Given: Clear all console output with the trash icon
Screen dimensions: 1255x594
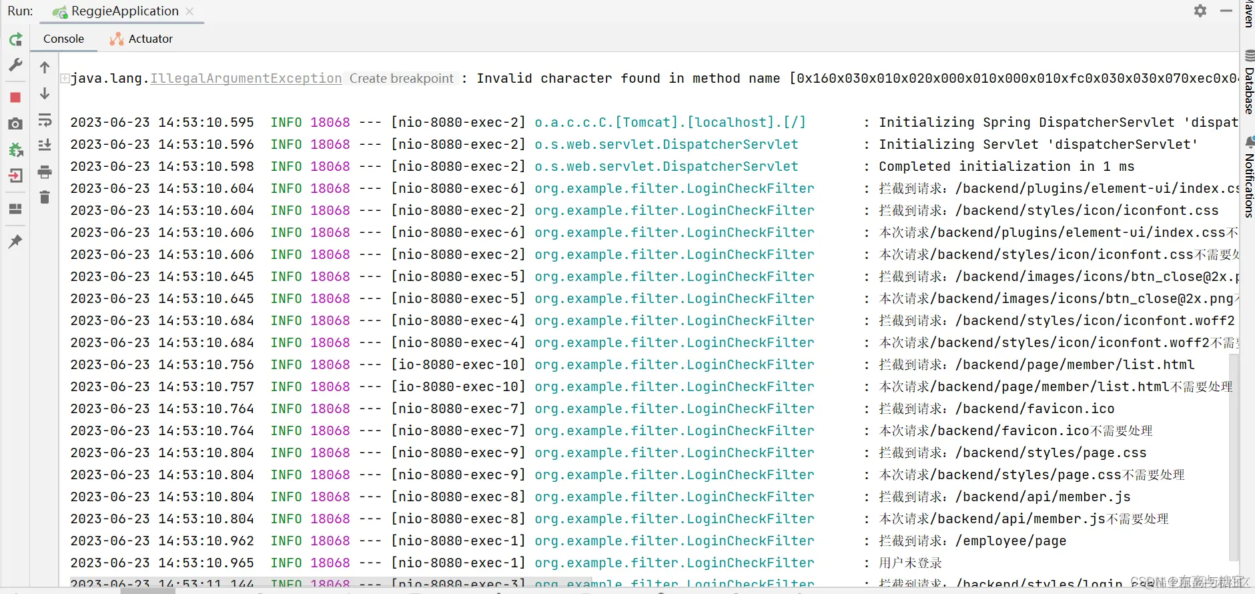Looking at the screenshot, I should click(x=45, y=198).
